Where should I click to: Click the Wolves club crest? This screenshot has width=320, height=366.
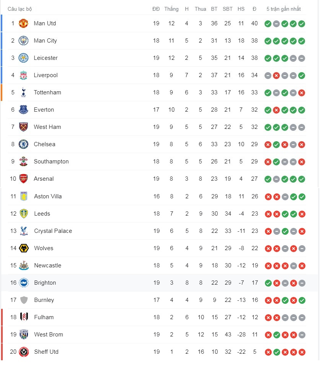coord(24,248)
